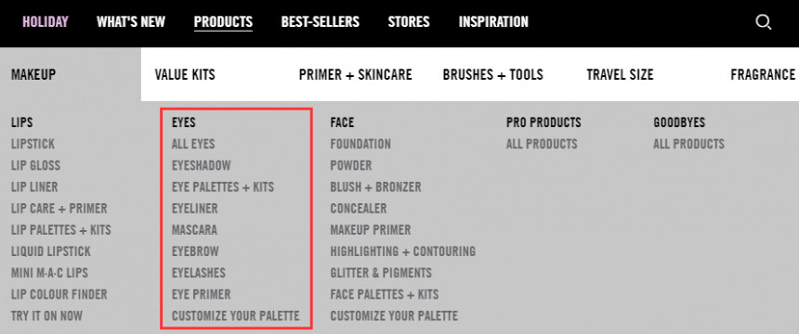
Task: Open the PRODUCTS menu
Action: tap(223, 22)
